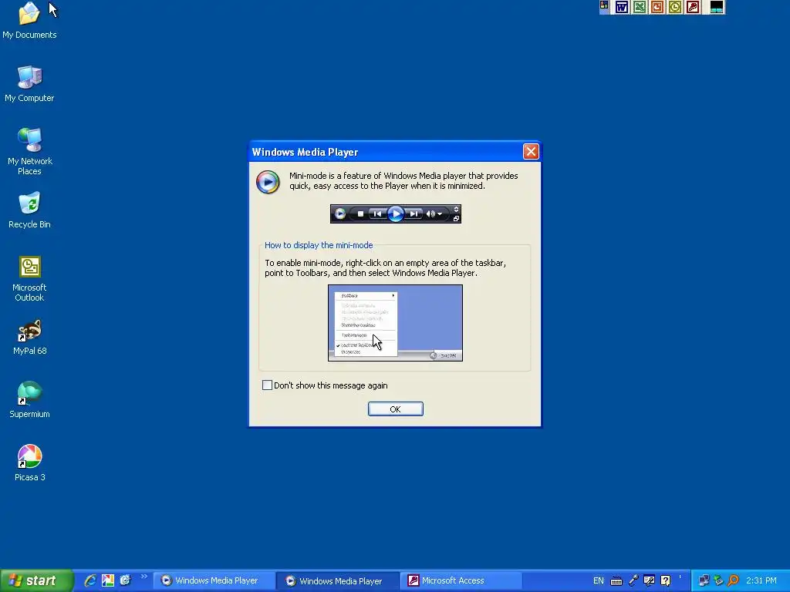Launch Outlook from Office shortcut bar

(x=674, y=7)
